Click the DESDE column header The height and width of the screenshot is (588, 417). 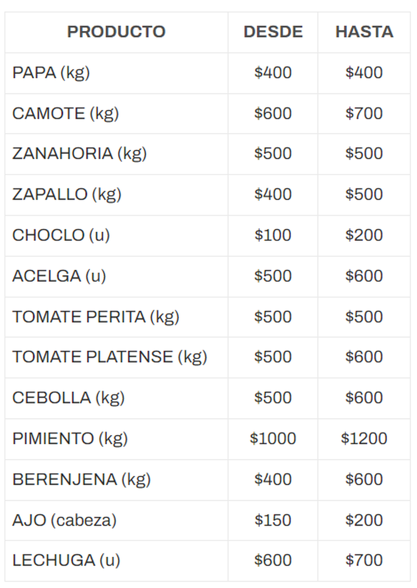[x=273, y=32]
